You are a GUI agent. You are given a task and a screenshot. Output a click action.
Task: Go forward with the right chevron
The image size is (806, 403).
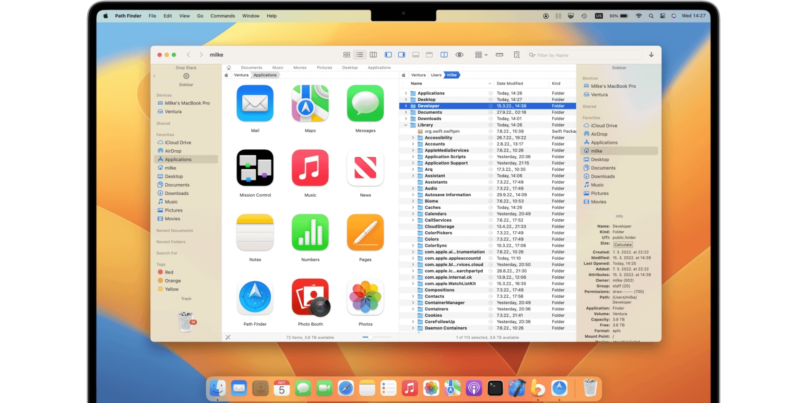point(201,55)
